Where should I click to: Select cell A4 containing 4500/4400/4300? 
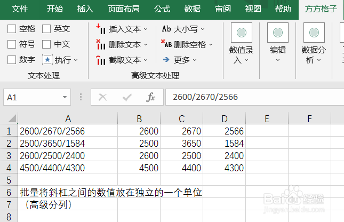[68, 168]
